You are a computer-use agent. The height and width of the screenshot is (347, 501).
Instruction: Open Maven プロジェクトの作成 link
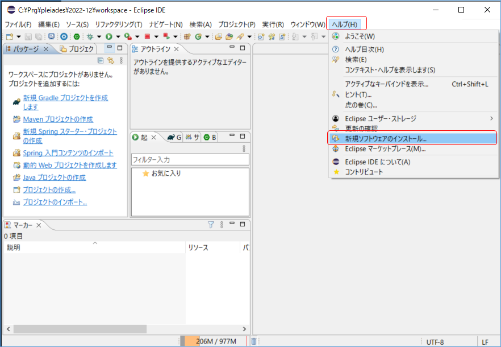(x=58, y=119)
